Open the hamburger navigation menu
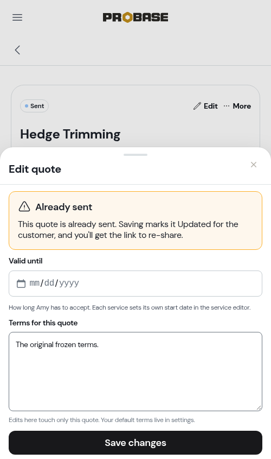This screenshot has height=459, width=271. tap(17, 17)
